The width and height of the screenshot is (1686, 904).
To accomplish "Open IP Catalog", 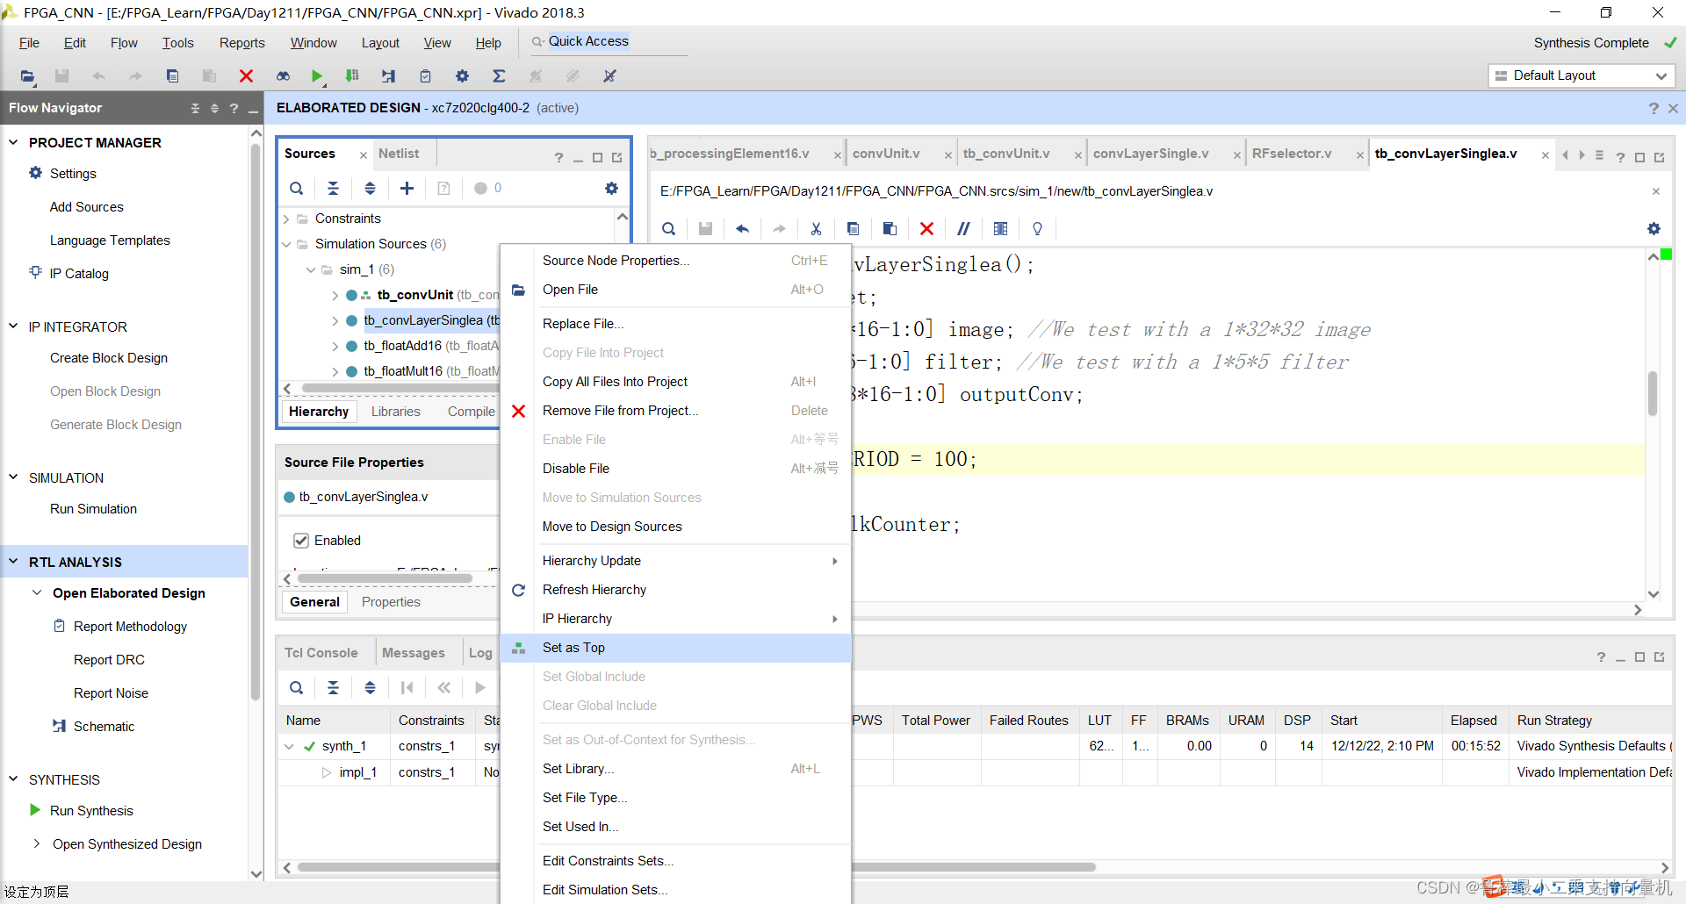I will pyautogui.click(x=79, y=274).
